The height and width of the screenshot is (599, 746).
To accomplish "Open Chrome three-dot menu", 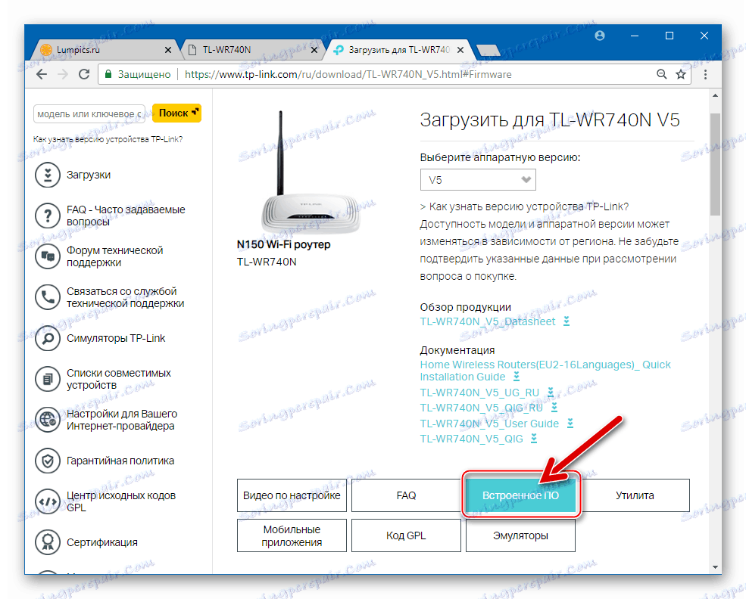I will (x=705, y=74).
